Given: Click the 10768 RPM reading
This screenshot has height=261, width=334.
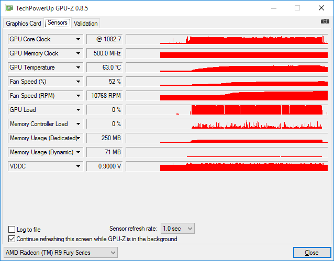Looking at the screenshot, I should [105, 96].
